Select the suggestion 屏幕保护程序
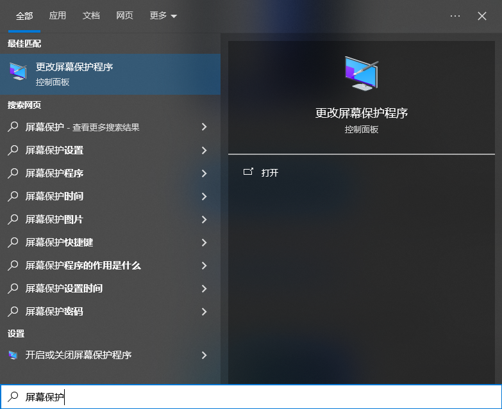The width and height of the screenshot is (502, 409). click(110, 173)
